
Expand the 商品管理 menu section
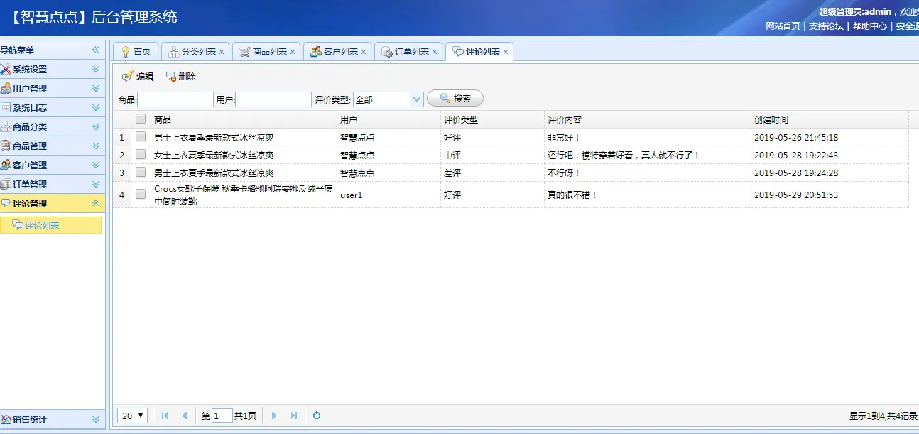[x=96, y=146]
